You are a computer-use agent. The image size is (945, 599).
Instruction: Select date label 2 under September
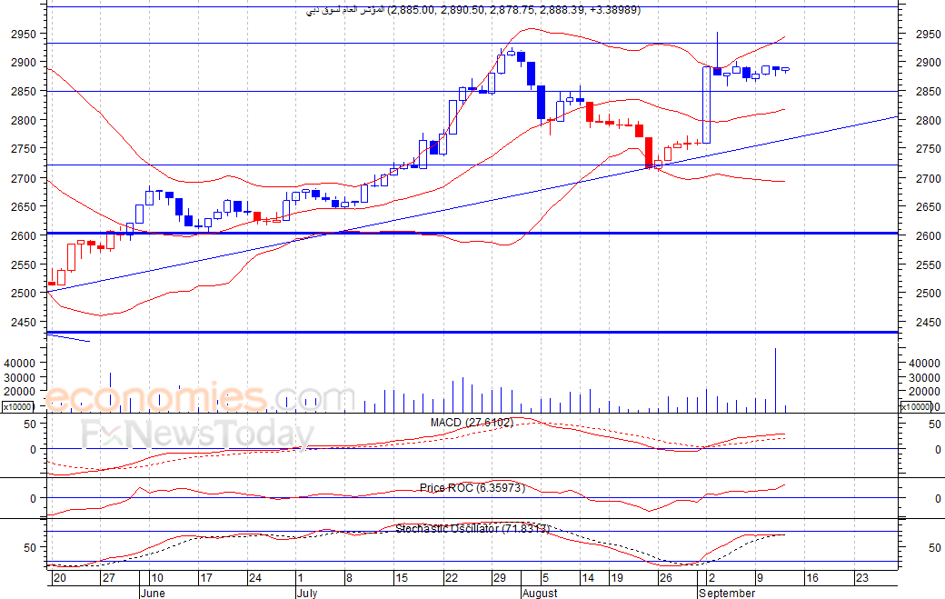pos(711,578)
